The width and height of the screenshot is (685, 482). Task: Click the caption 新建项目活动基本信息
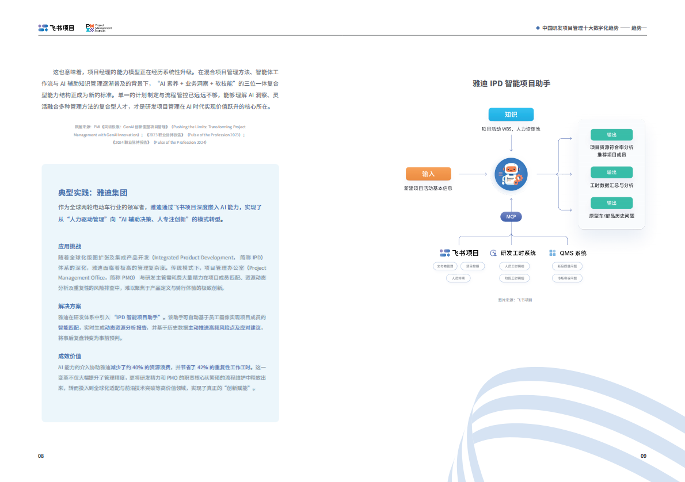tap(428, 189)
